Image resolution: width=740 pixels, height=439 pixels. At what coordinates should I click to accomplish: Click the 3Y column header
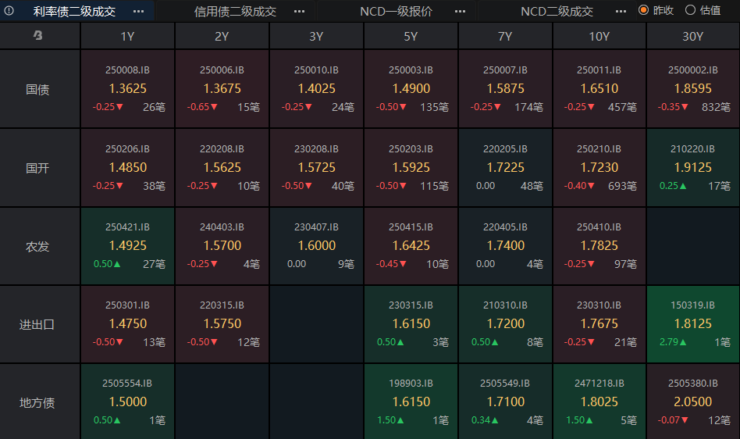point(316,37)
